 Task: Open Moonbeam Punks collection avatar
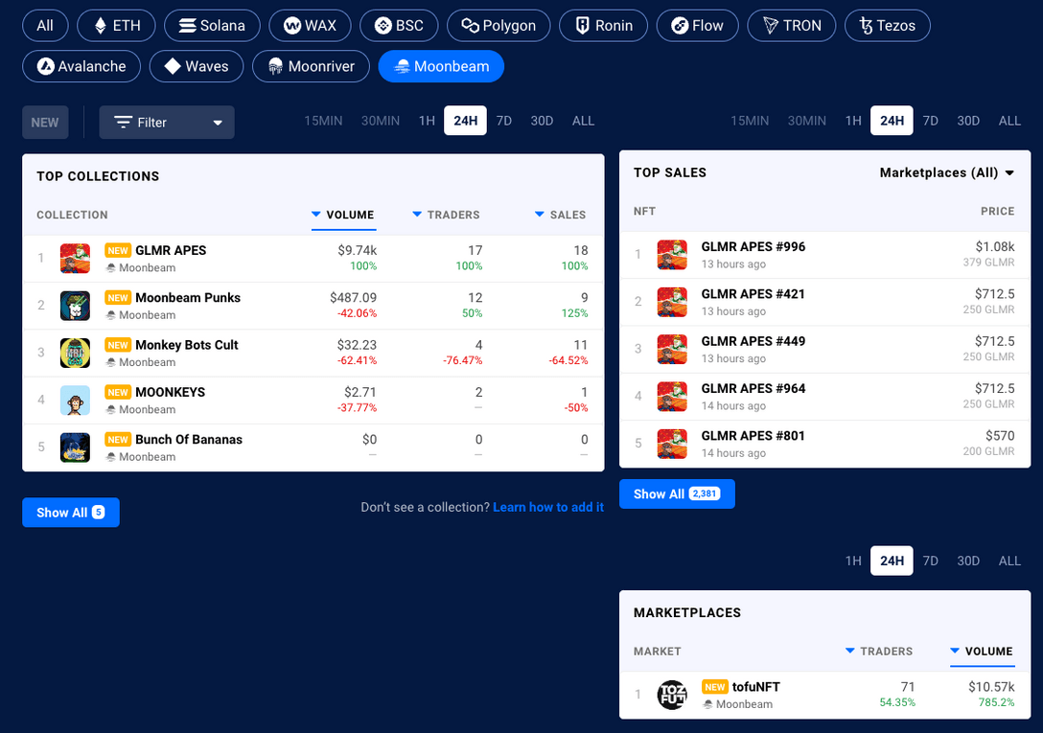point(75,306)
